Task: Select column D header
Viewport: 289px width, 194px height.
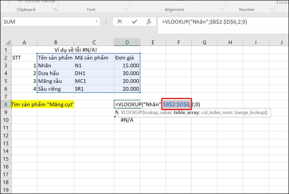Action: point(127,43)
